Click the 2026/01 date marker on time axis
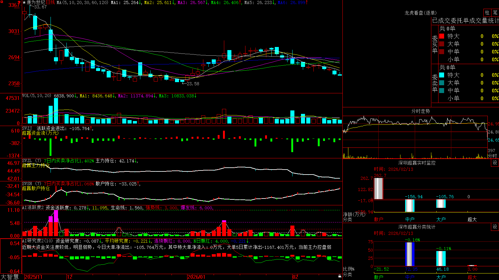 pyautogui.click(x=196, y=277)
